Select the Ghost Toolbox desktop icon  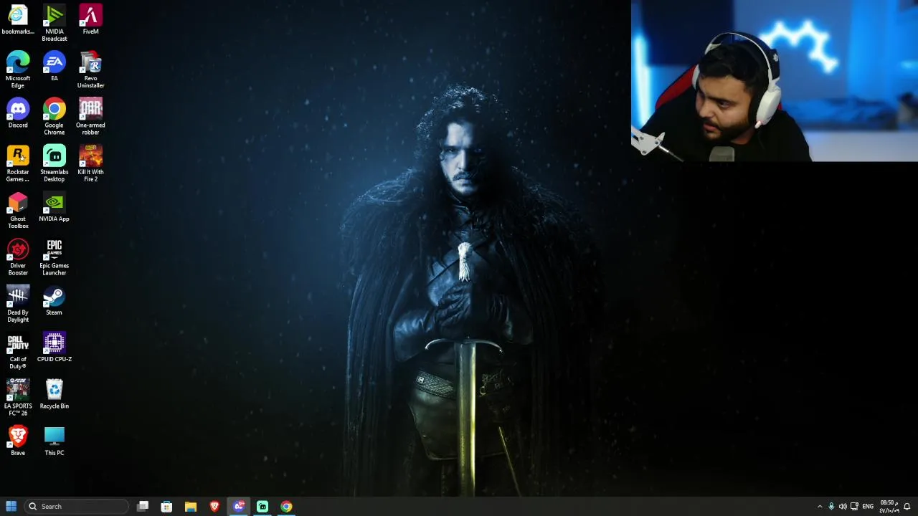[x=18, y=210]
